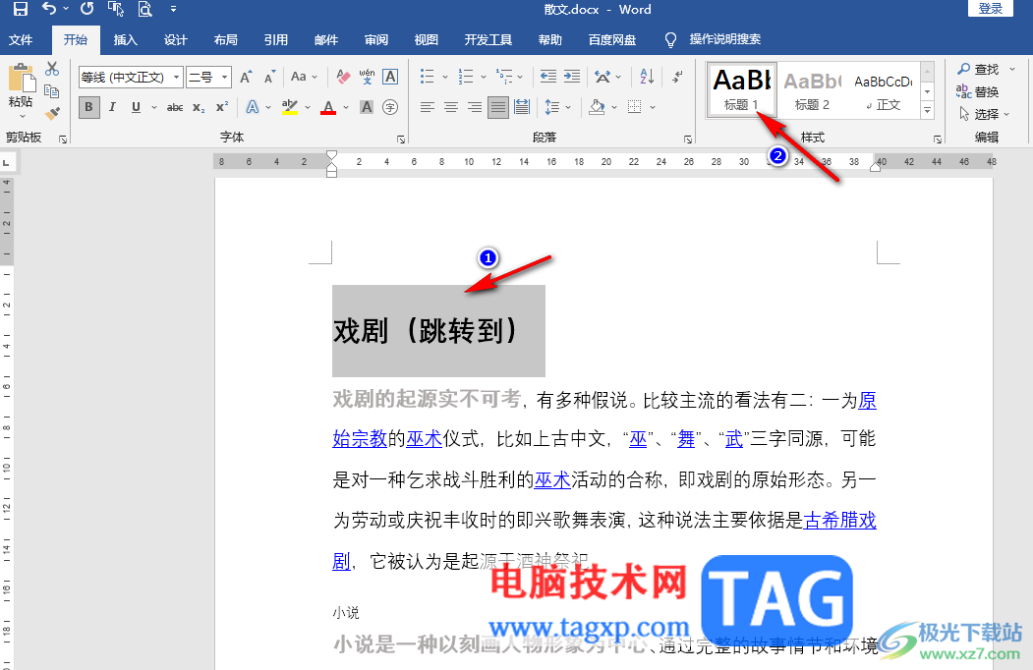The width and height of the screenshot is (1033, 670).
Task: Open the paragraph dialog launcher
Action: (688, 139)
